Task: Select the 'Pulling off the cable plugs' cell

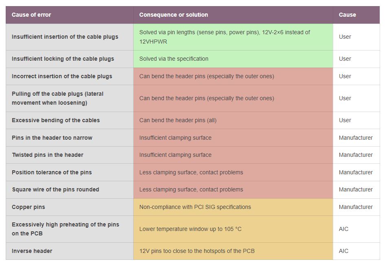Action: tap(70, 98)
